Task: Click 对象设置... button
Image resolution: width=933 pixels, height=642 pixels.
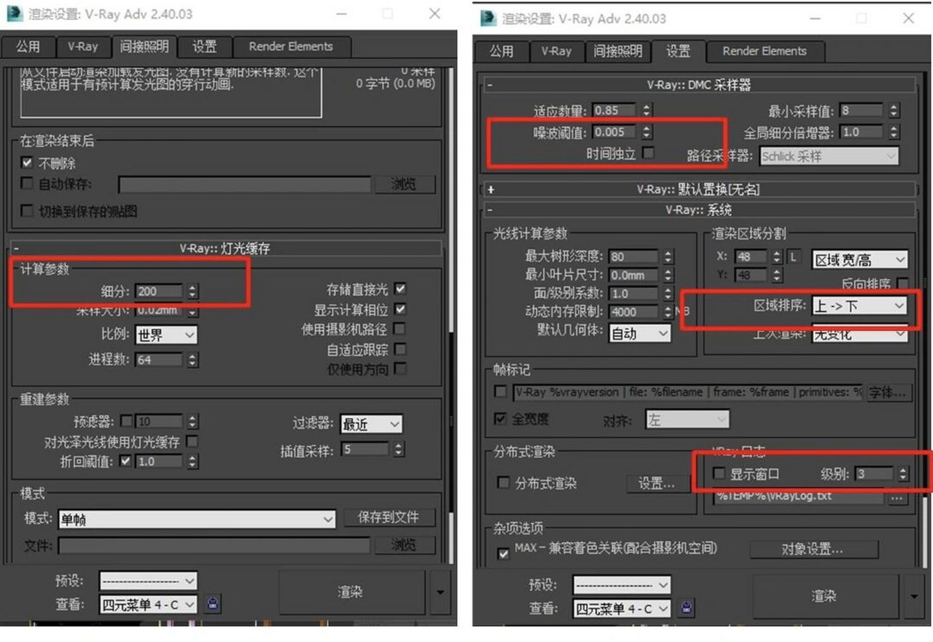Action: point(814,549)
